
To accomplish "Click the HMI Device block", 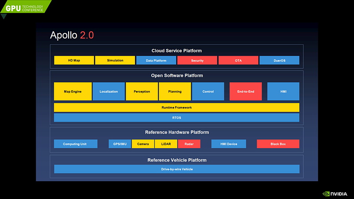I will 229,144.
